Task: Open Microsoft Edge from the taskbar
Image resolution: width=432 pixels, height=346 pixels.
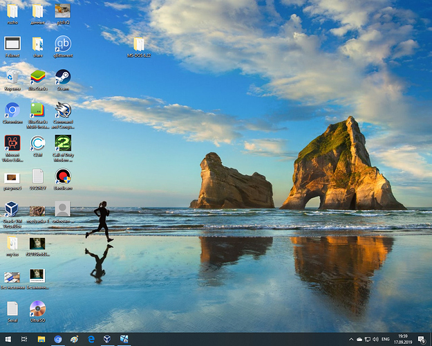Action: (91, 339)
